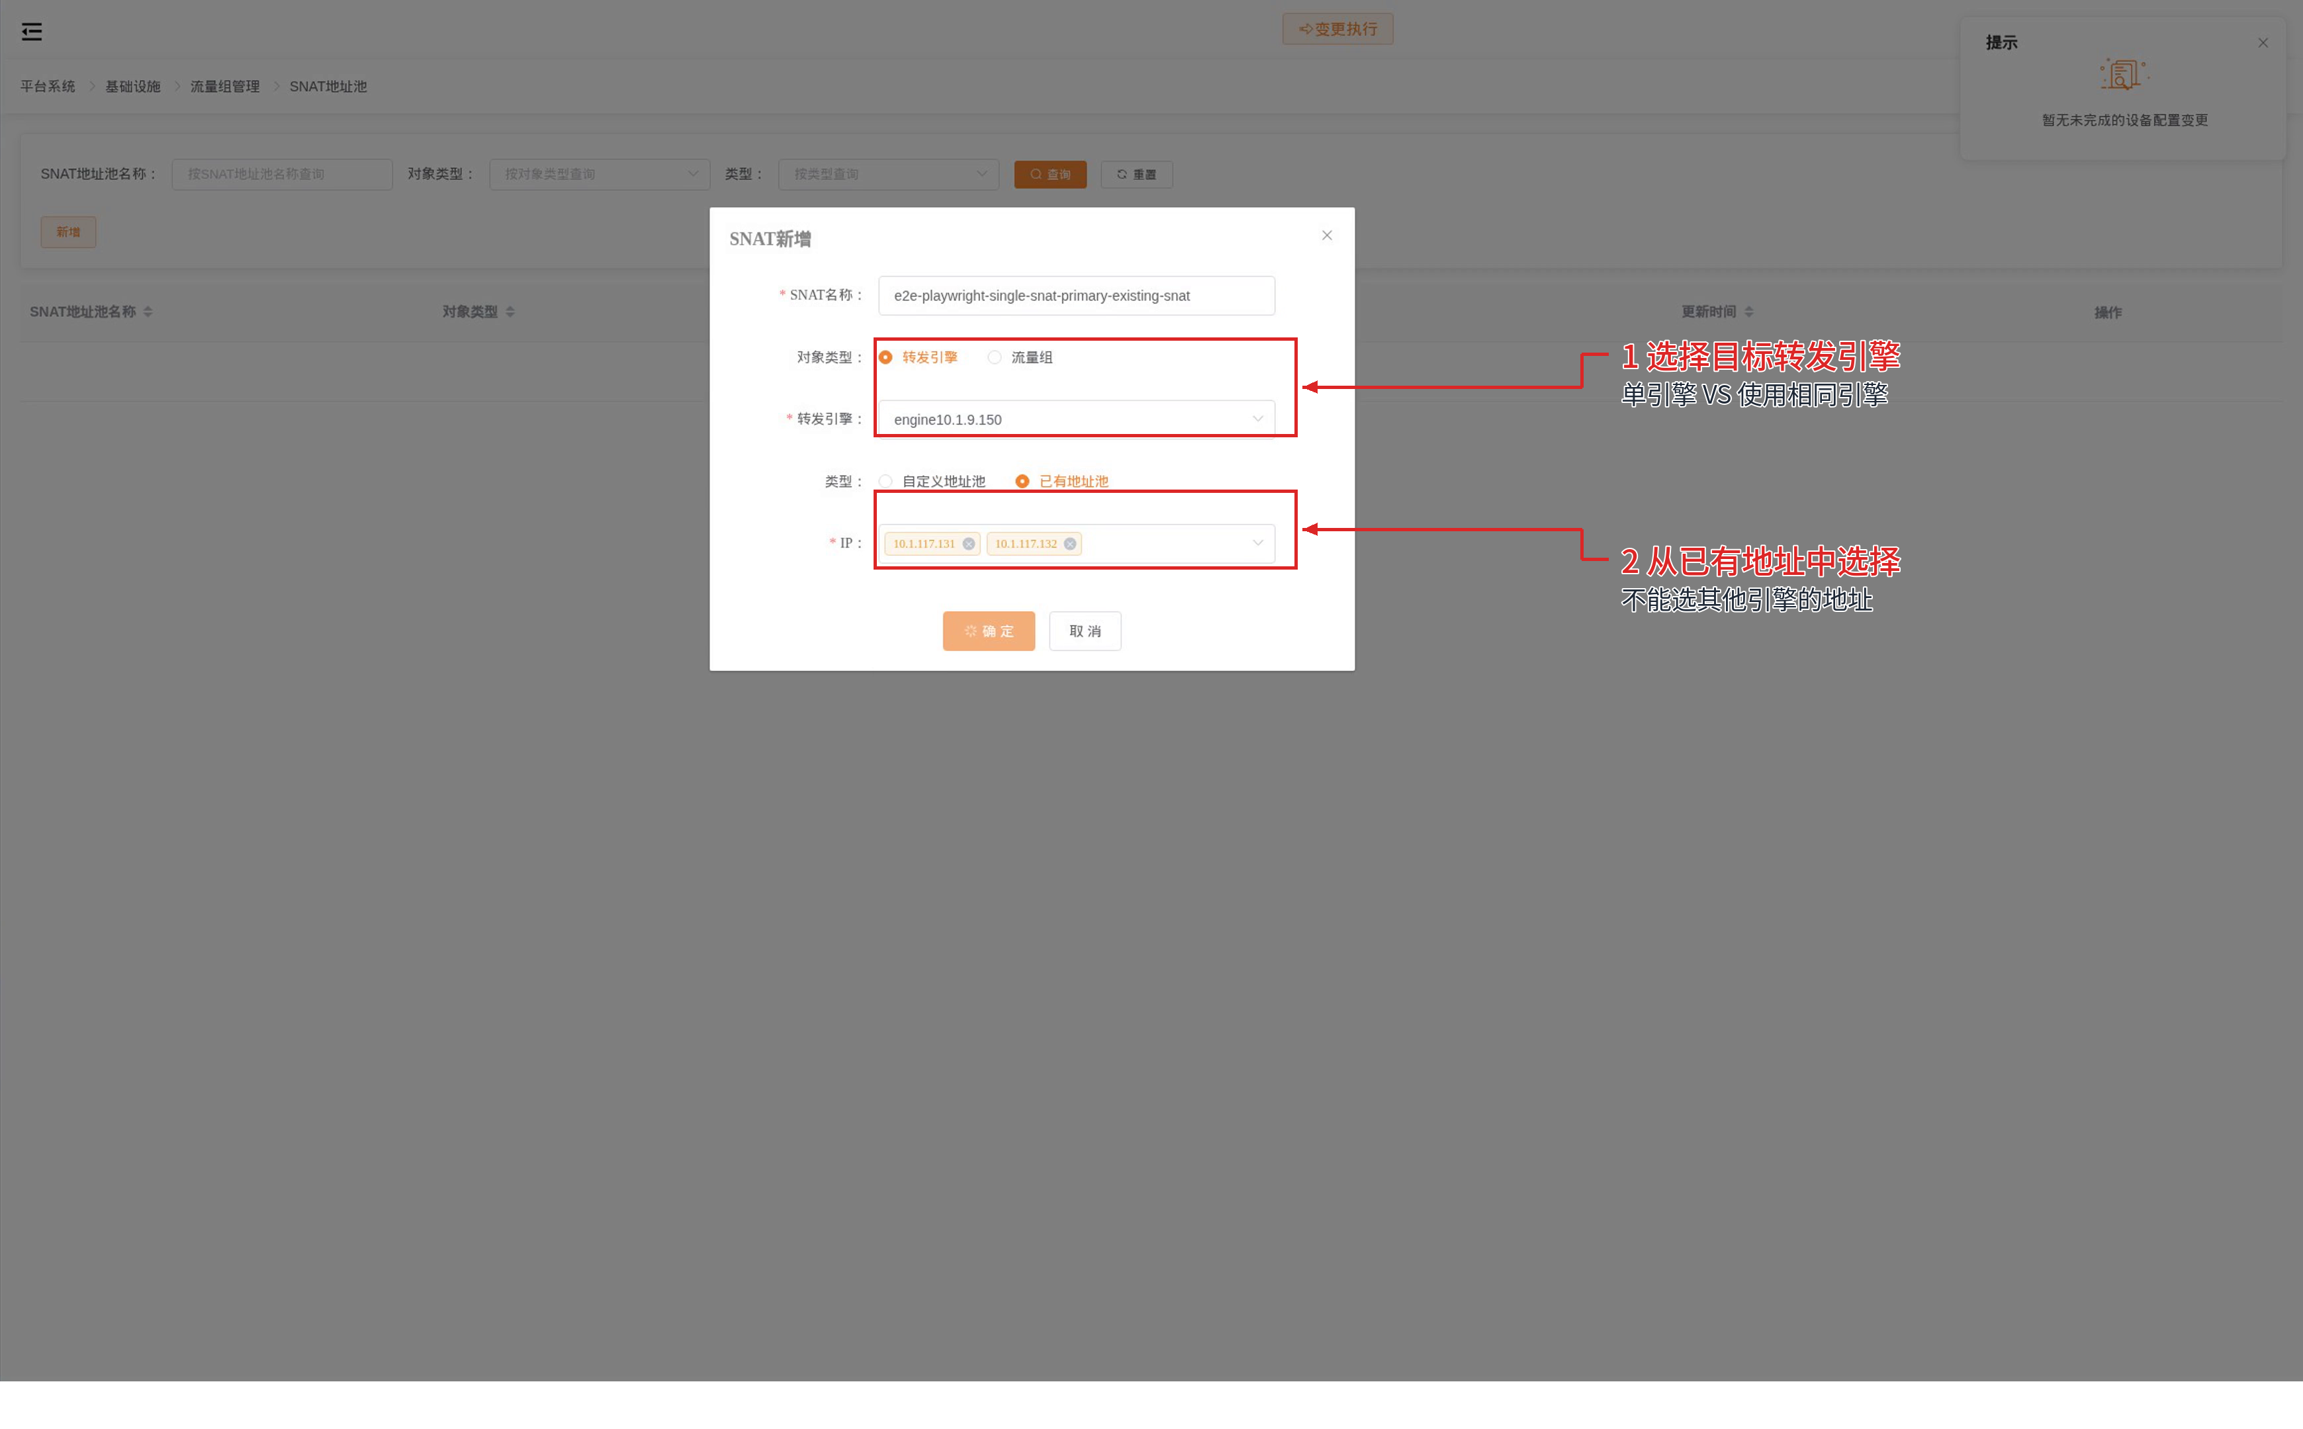Go to 流量组管理 breadcrumb

point(225,86)
